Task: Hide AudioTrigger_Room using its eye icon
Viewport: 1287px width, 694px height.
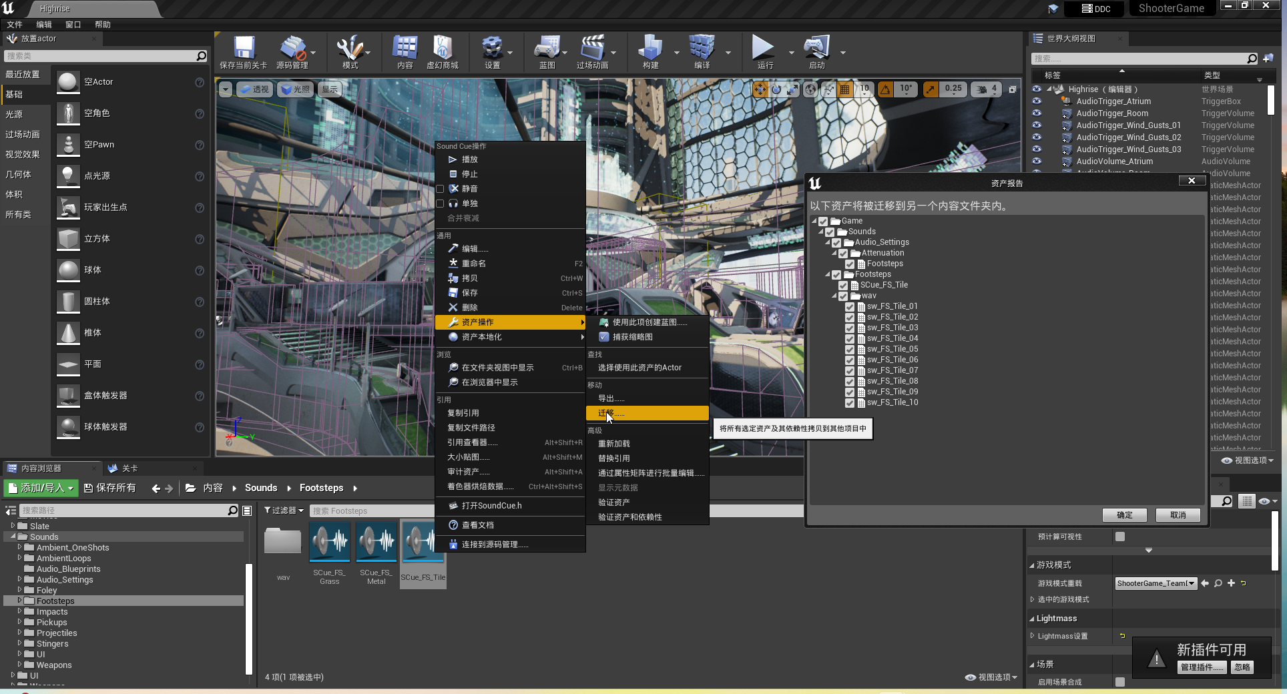Action: coord(1037,113)
